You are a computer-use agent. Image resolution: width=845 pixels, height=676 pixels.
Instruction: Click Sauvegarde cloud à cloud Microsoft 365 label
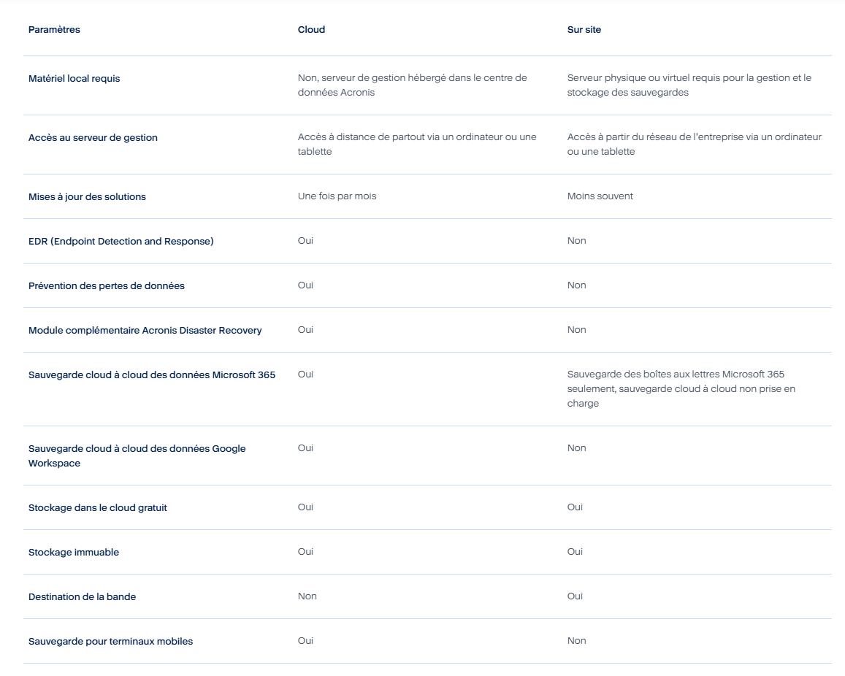(x=152, y=375)
